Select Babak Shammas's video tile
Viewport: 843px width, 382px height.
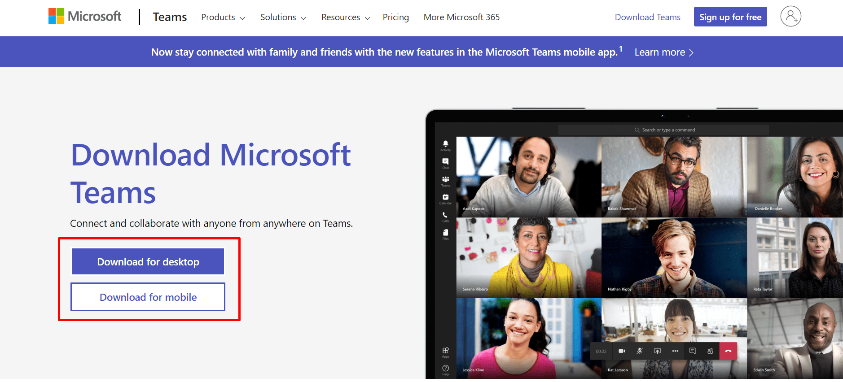[674, 177]
